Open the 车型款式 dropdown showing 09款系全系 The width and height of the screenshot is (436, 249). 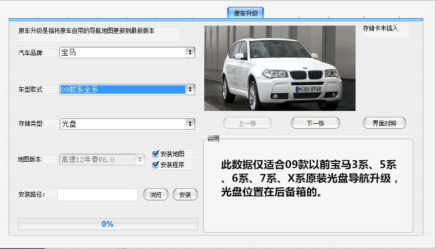[x=127, y=89]
